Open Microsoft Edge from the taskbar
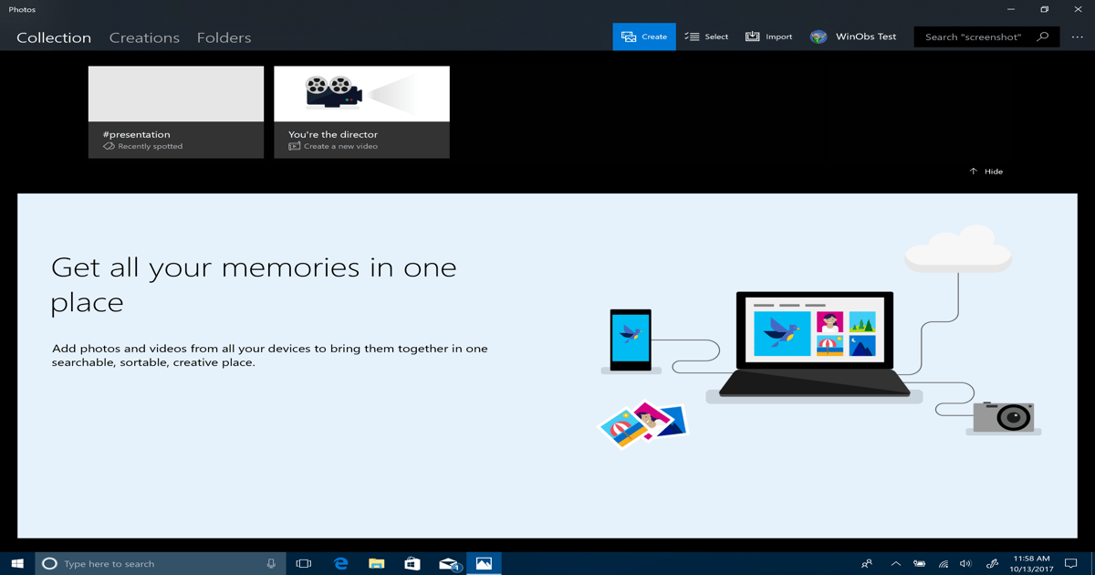This screenshot has height=575, width=1095. click(340, 563)
